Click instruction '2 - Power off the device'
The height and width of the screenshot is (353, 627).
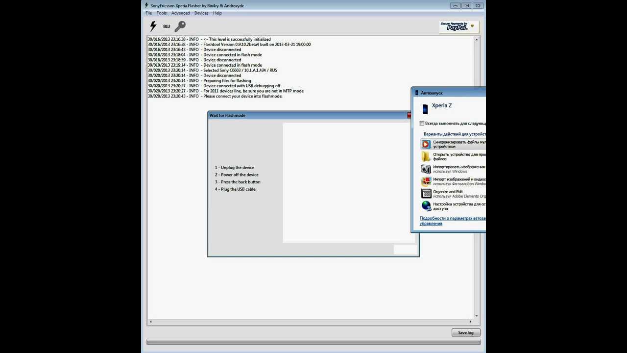pos(237,175)
